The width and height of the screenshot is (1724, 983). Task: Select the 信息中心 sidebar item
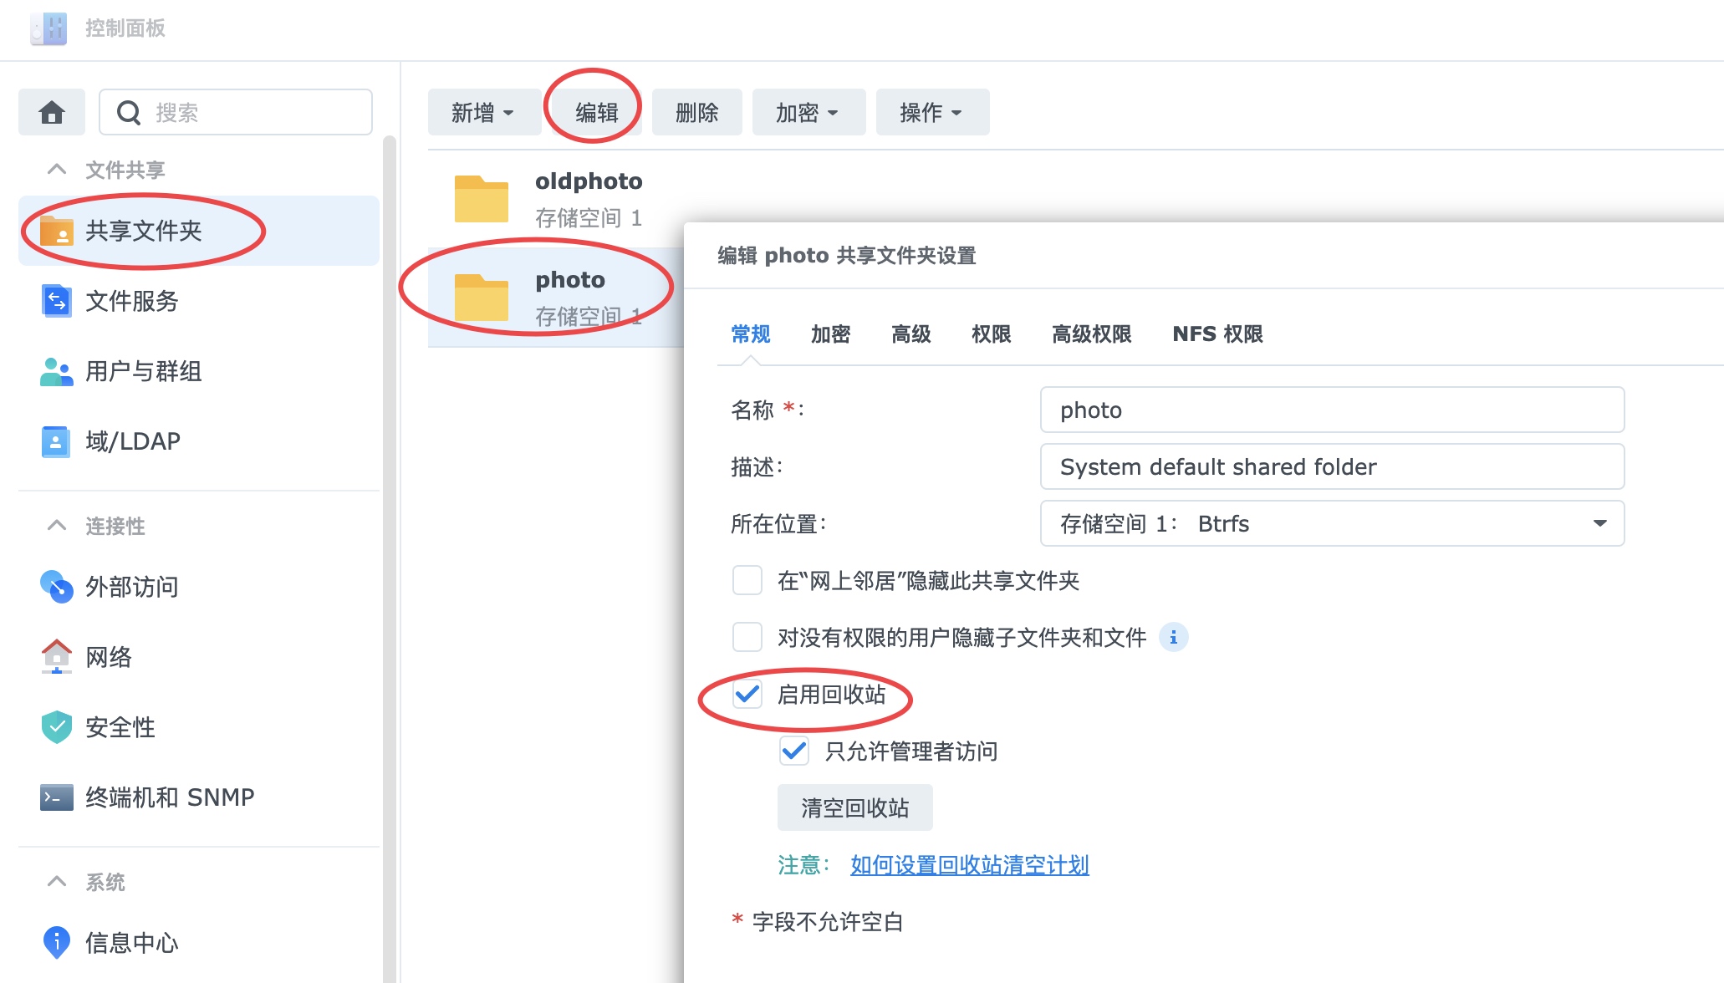point(199,943)
